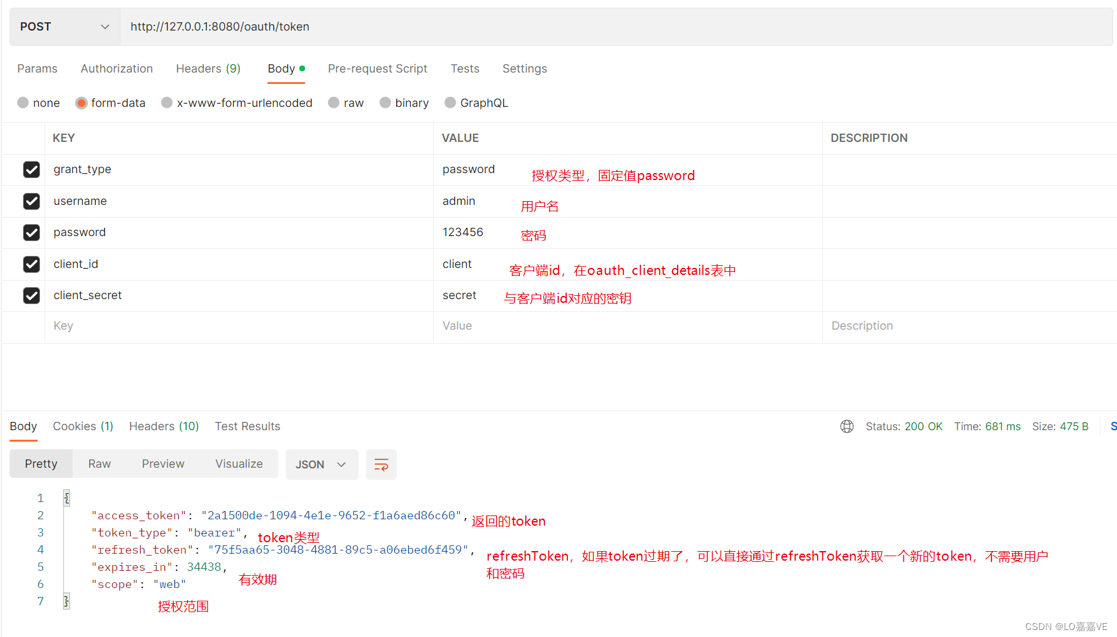Image resolution: width=1117 pixels, height=637 pixels.
Task: Click the Visualize response option
Action: click(239, 463)
